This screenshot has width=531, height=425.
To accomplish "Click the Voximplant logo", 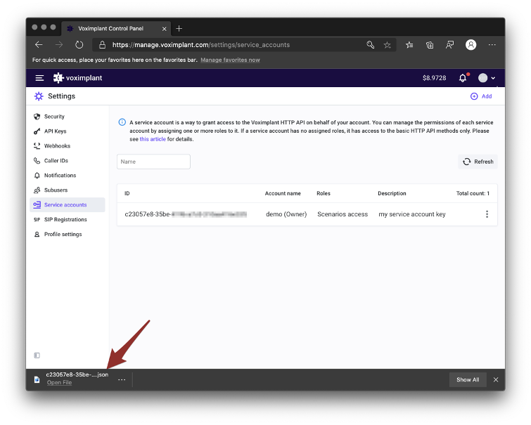I will click(x=77, y=78).
